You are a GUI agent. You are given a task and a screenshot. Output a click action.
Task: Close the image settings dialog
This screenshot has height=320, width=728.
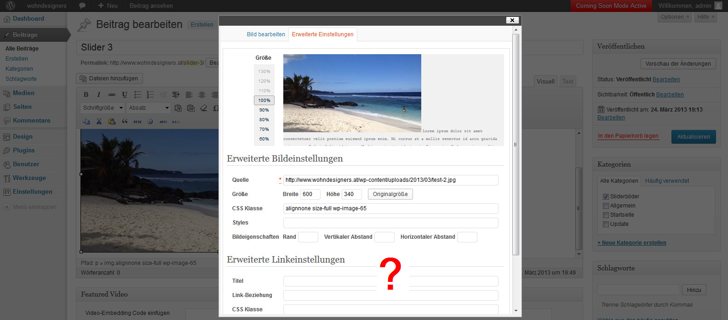tap(512, 20)
